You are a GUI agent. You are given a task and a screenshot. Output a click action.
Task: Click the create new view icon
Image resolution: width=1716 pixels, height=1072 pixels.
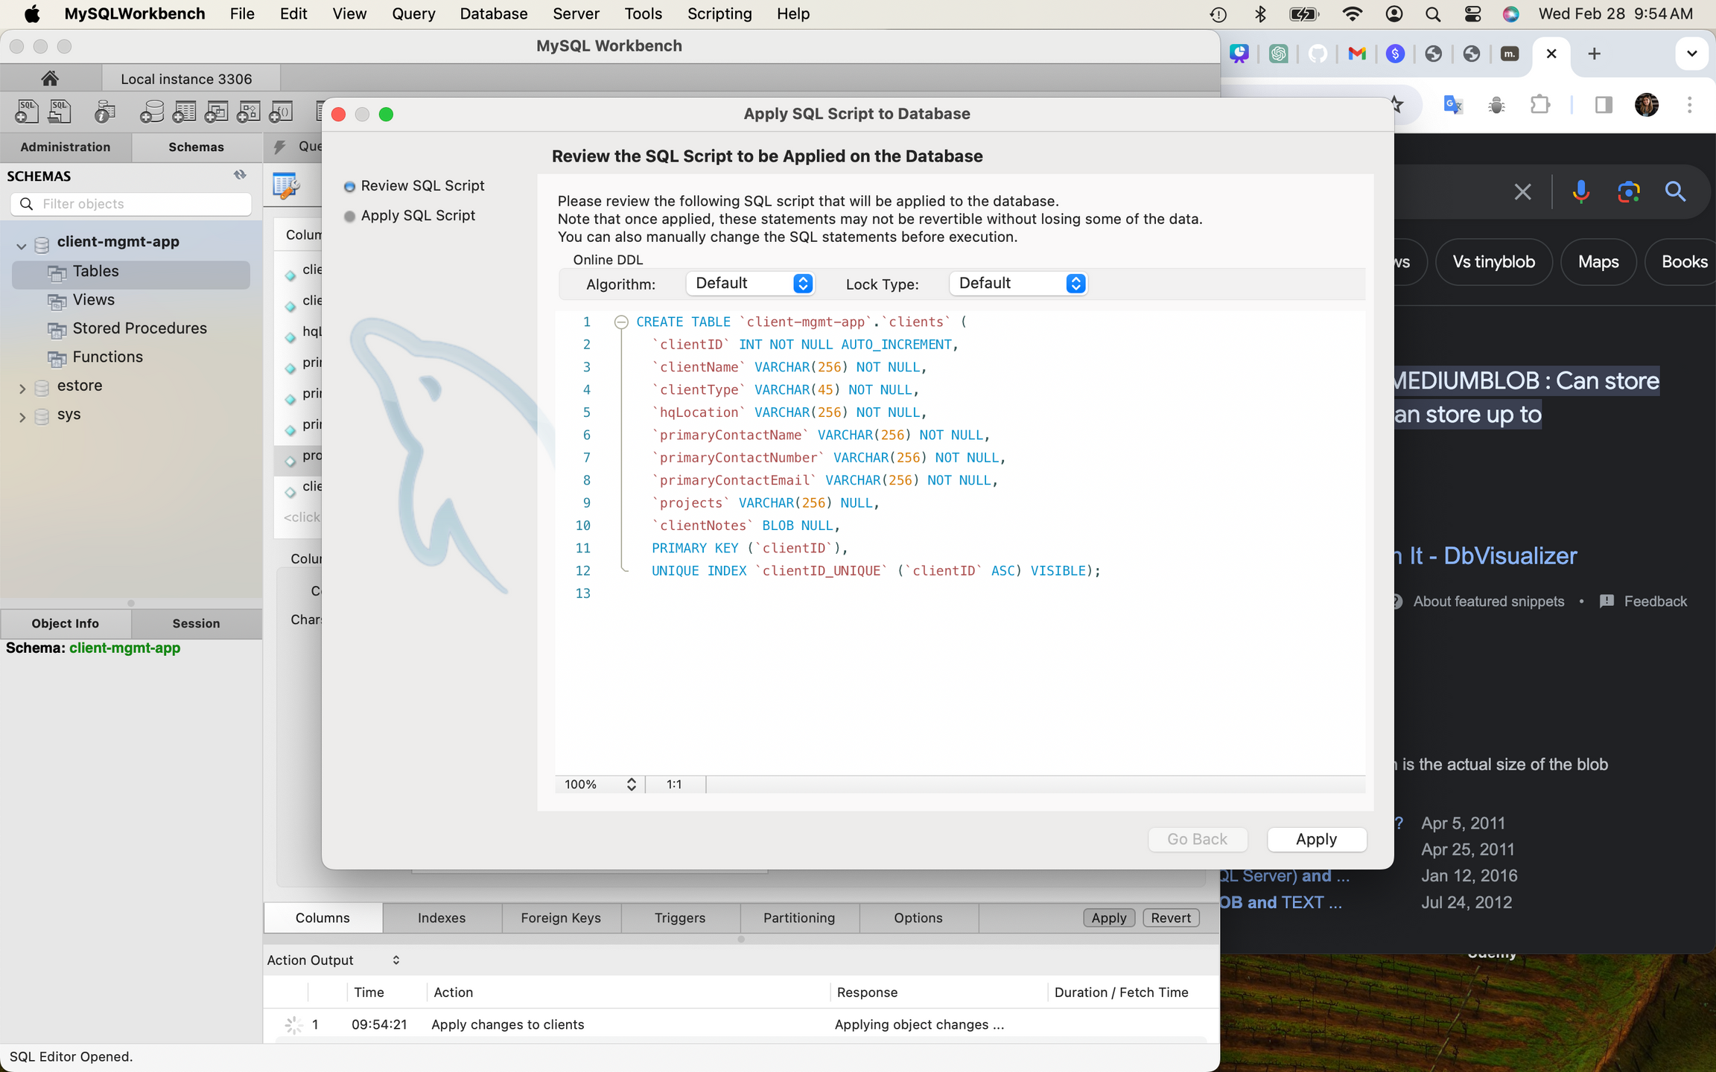216,112
